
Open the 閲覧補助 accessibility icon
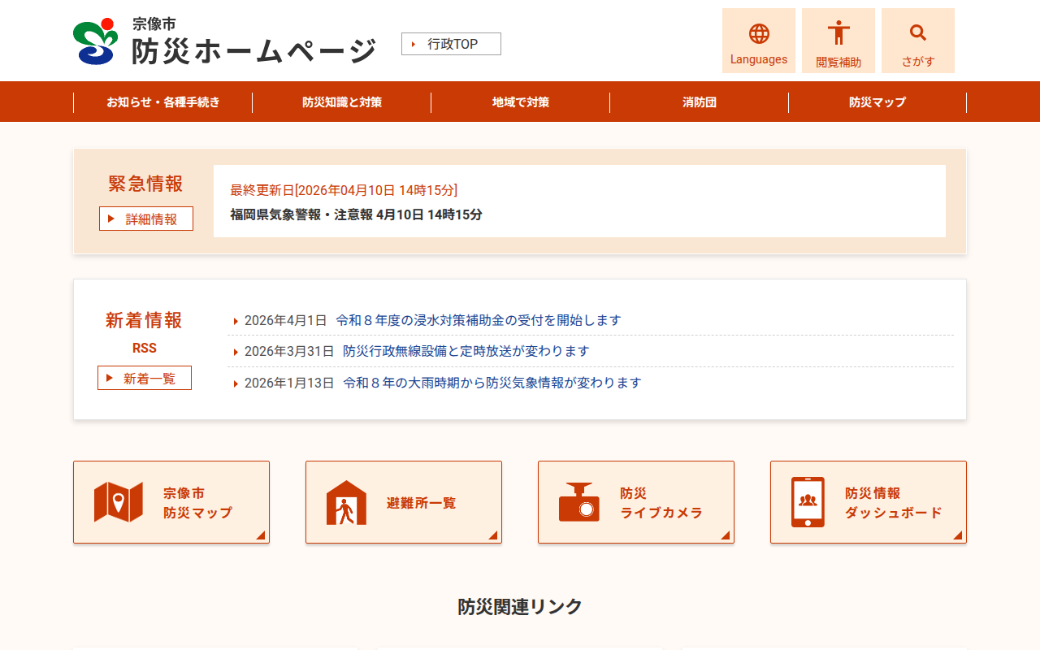838,34
